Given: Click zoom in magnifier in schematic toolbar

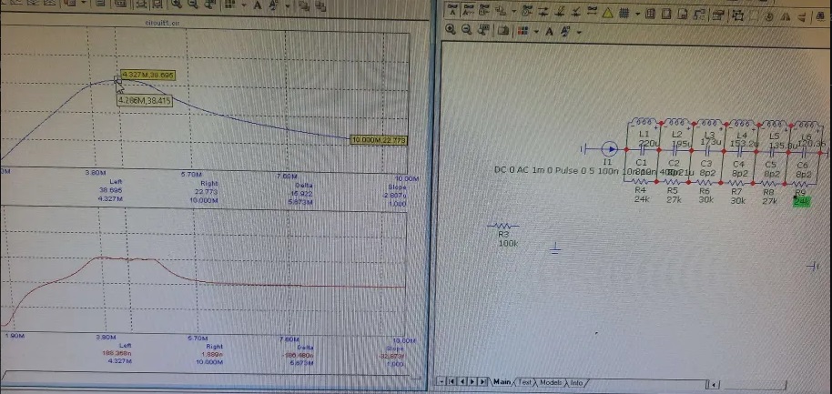Looking at the screenshot, I should [451, 30].
